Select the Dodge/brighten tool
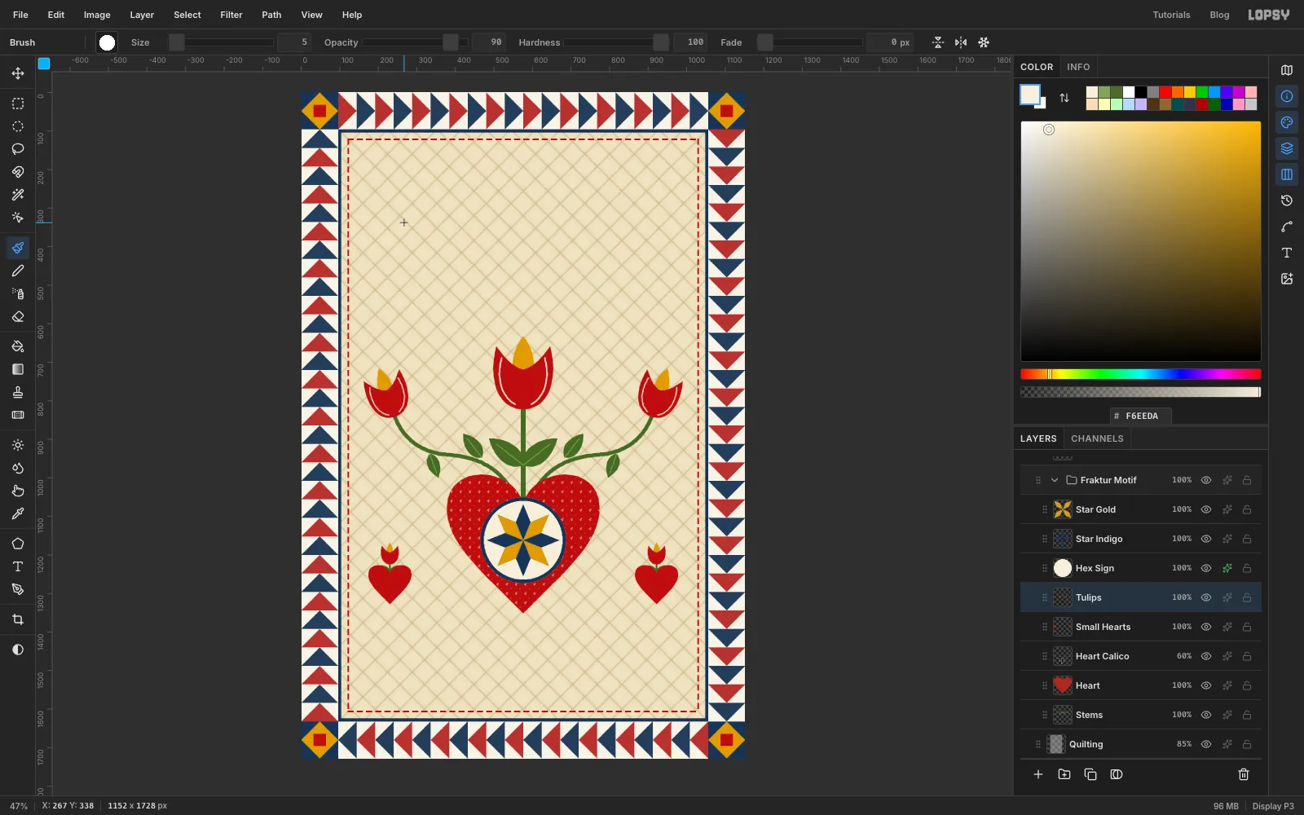This screenshot has width=1304, height=815. click(x=18, y=445)
